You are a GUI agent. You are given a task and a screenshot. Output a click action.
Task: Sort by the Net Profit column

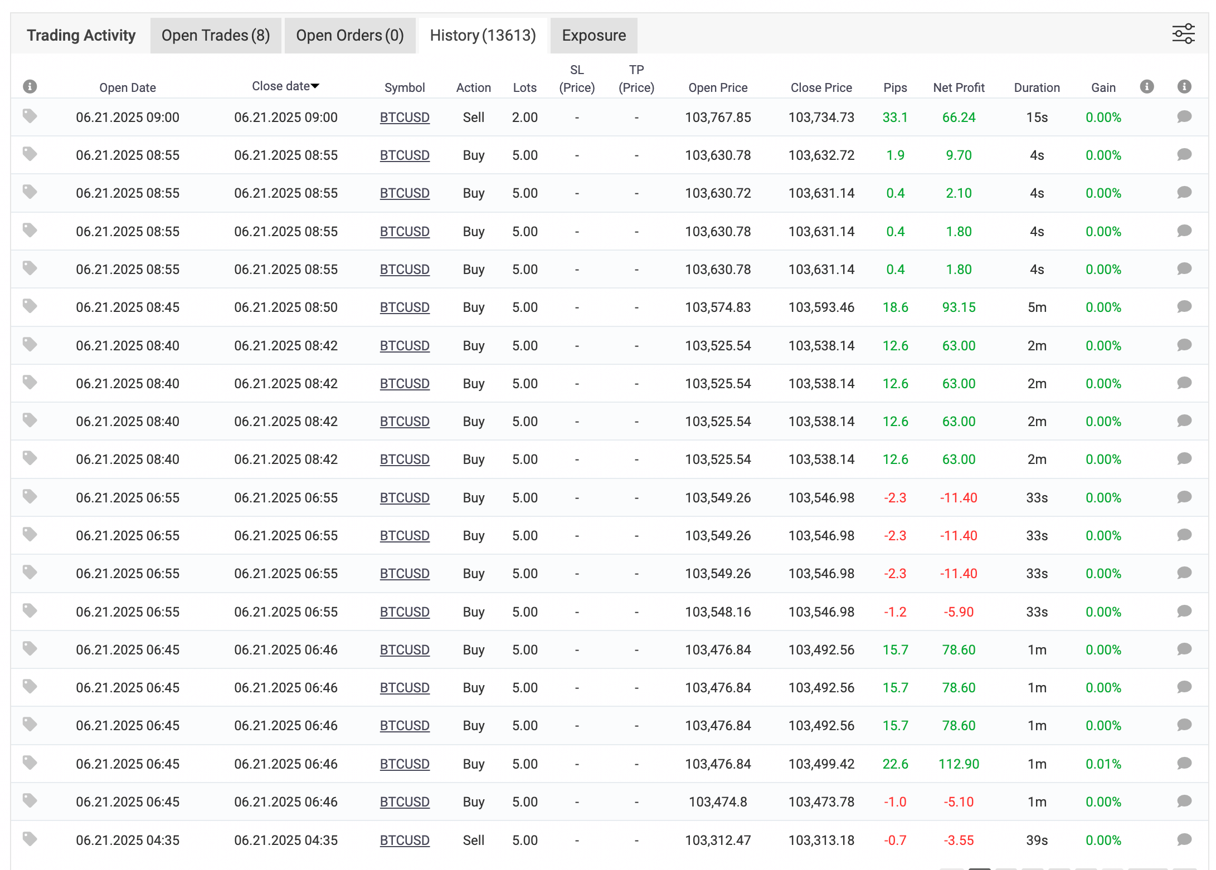point(958,87)
